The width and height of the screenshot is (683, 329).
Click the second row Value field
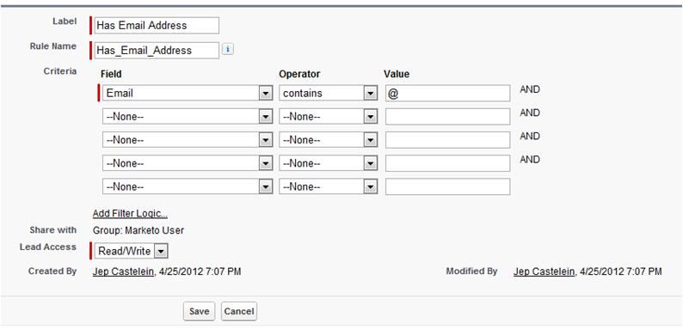point(448,117)
